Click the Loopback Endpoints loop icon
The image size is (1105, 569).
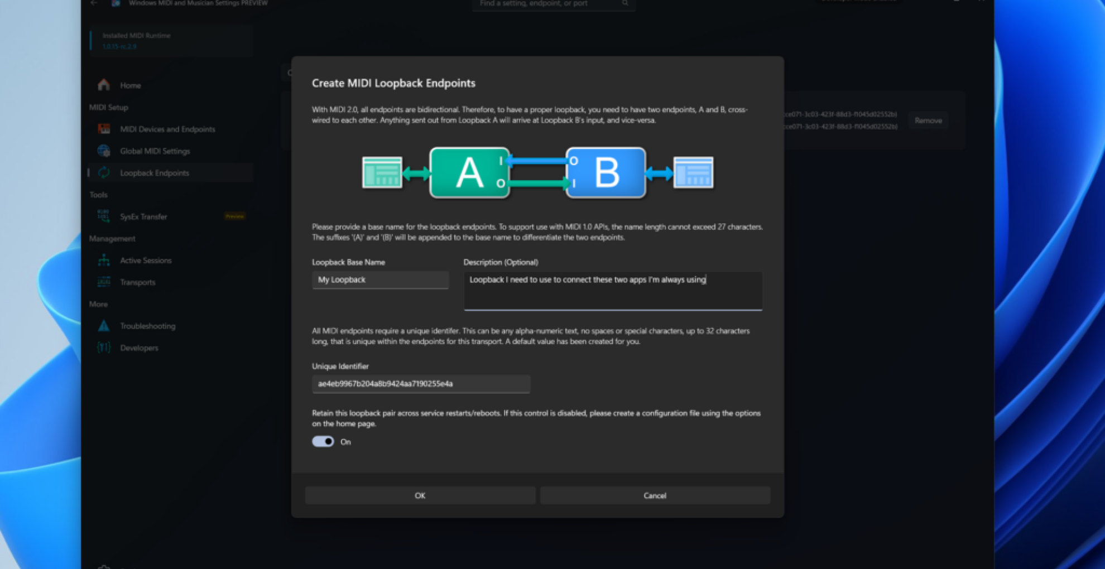104,173
